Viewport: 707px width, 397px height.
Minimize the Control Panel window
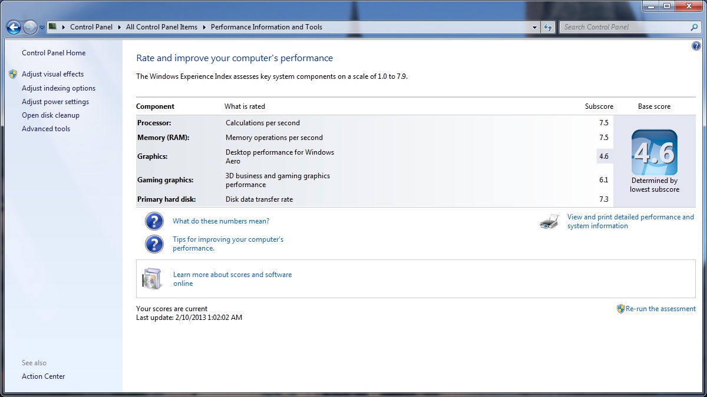click(650, 6)
